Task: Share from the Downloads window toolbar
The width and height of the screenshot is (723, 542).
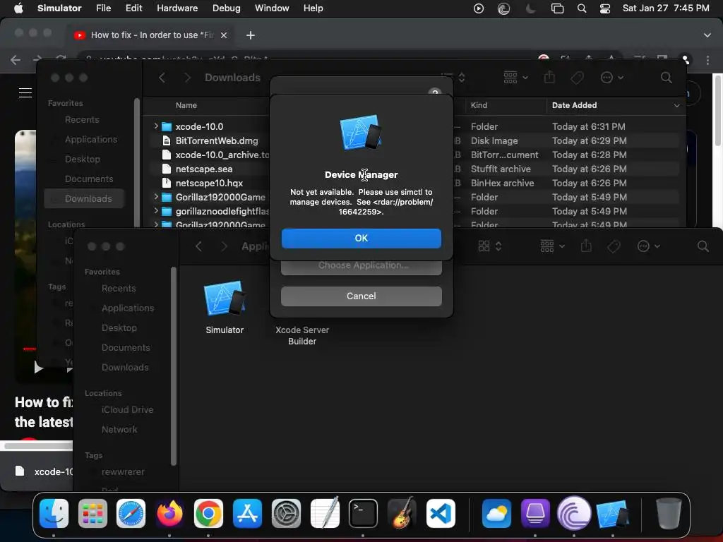Action: [549, 78]
